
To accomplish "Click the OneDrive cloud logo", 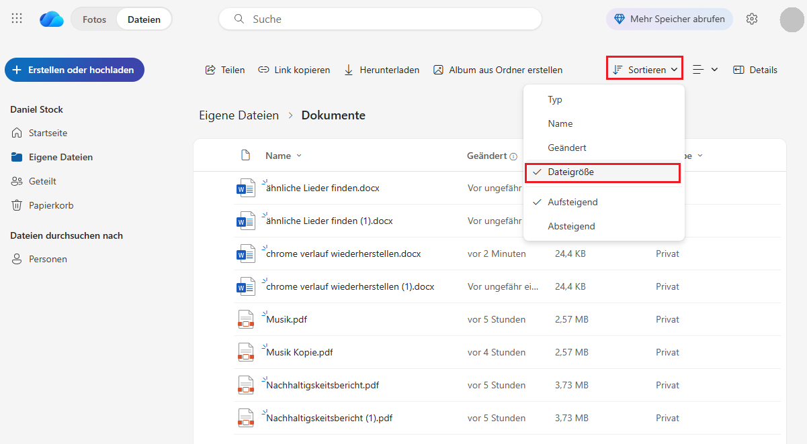I will click(52, 19).
